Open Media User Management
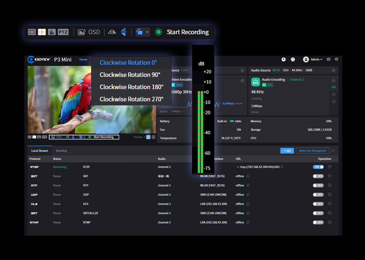Viewport: 365px width, 260px height. pos(313,151)
